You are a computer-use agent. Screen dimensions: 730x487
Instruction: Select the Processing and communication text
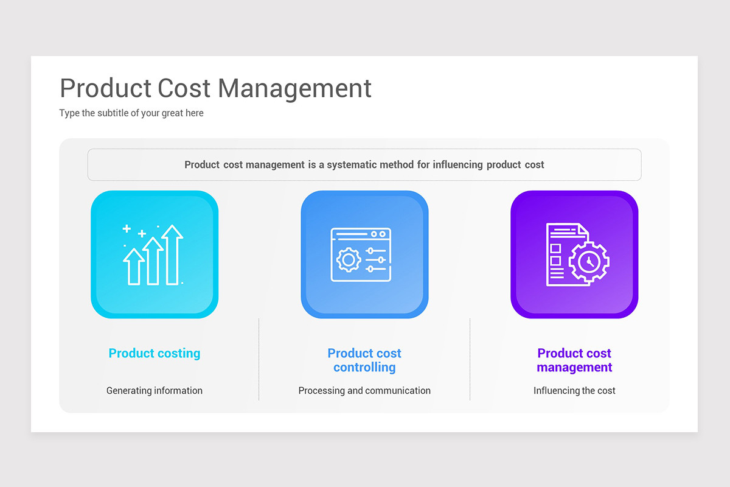click(364, 390)
